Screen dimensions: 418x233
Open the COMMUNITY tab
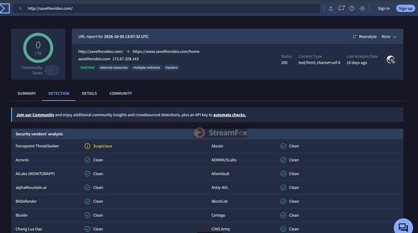tap(121, 94)
